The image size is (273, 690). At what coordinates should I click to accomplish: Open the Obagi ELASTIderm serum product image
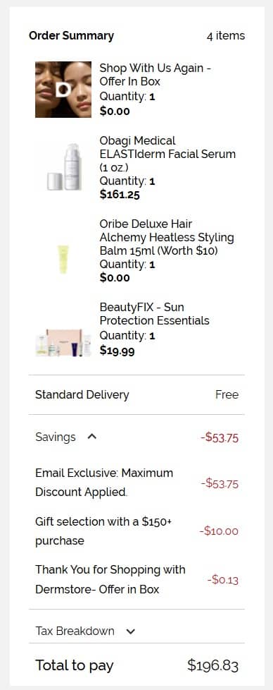click(63, 167)
